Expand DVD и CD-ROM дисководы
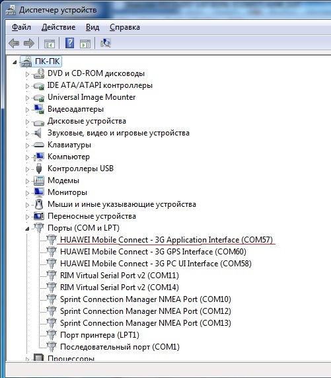Image resolution: width=331 pixels, height=378 pixels. click(x=27, y=74)
